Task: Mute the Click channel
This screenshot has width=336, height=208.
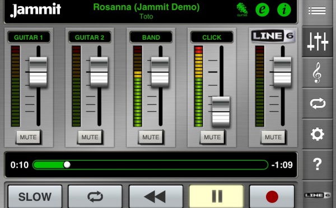Action: pos(212,137)
